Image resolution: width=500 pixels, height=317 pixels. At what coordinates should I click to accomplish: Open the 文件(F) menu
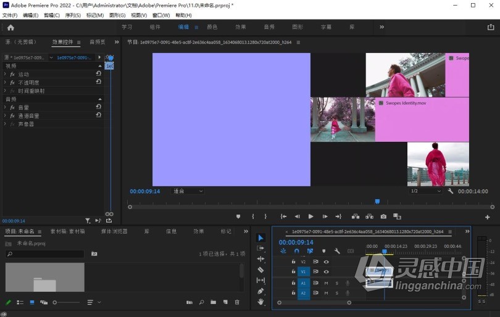click(9, 15)
